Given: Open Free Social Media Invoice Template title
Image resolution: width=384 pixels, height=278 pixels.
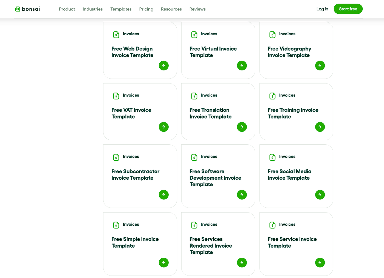Looking at the screenshot, I should (x=289, y=175).
